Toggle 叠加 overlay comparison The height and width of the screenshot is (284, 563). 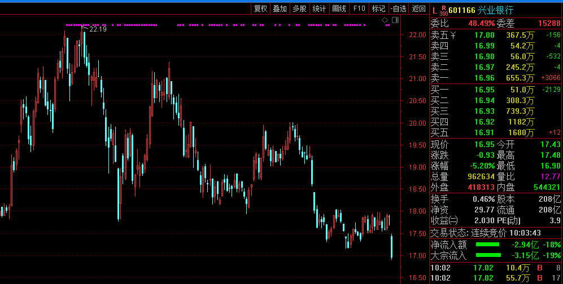[x=280, y=8]
